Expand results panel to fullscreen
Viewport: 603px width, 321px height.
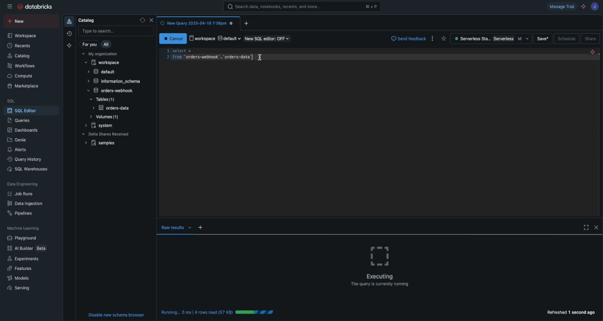tap(586, 227)
